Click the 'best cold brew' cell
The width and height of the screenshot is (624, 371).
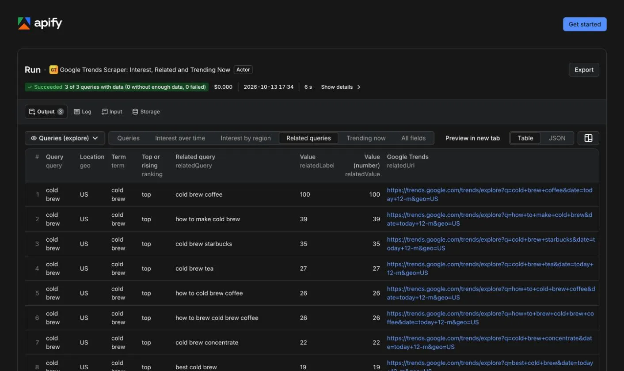click(x=196, y=367)
